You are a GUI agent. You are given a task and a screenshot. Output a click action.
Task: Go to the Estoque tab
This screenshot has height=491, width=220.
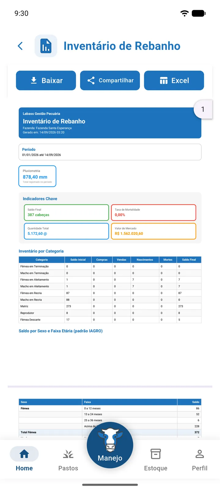click(156, 459)
